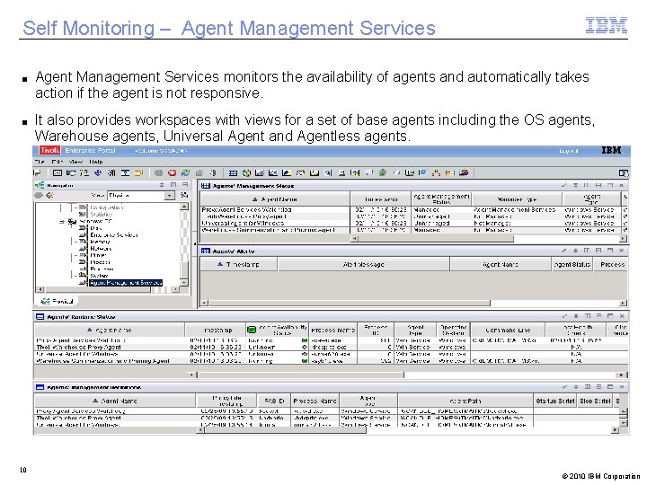The height and width of the screenshot is (485, 647).
Task: Click the Agent Path column header
Action: click(x=465, y=401)
